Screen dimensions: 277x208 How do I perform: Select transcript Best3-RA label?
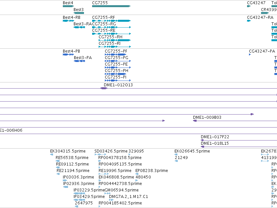click(83, 24)
